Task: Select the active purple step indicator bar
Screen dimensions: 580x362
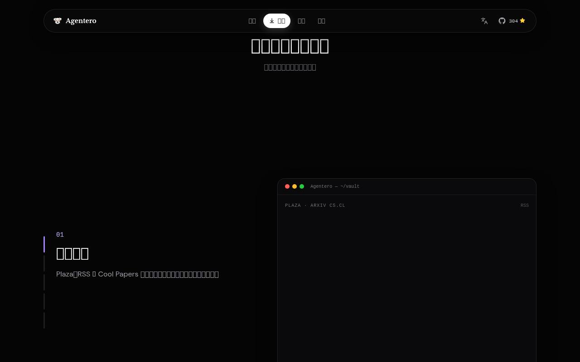Action: 44,244
